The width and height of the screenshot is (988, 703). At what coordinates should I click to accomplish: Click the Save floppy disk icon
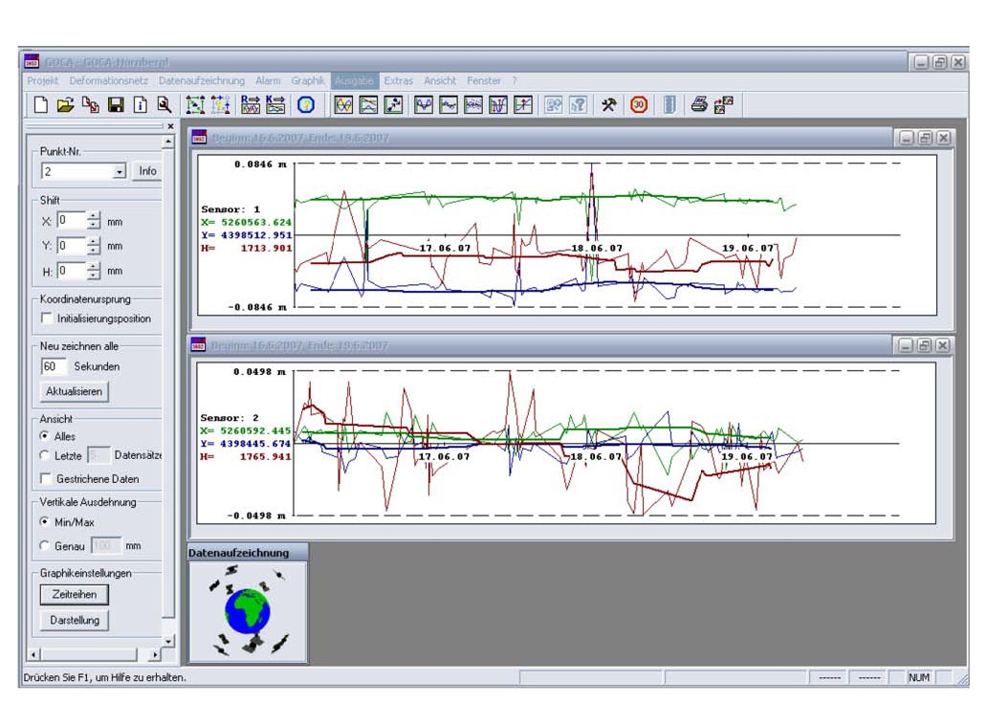116,105
